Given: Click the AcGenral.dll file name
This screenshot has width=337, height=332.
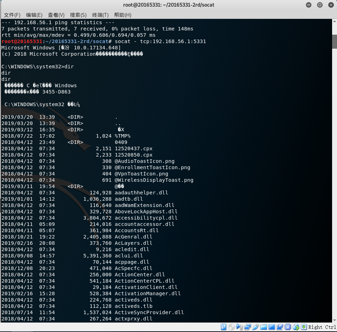Looking at the screenshot, I should coord(134,237).
